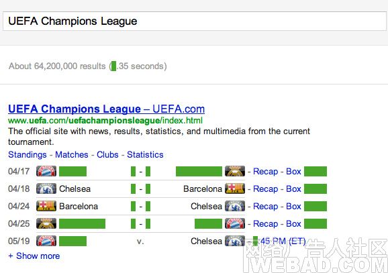Expand the Show more matches list
This screenshot has height=273, width=388.
tap(34, 256)
